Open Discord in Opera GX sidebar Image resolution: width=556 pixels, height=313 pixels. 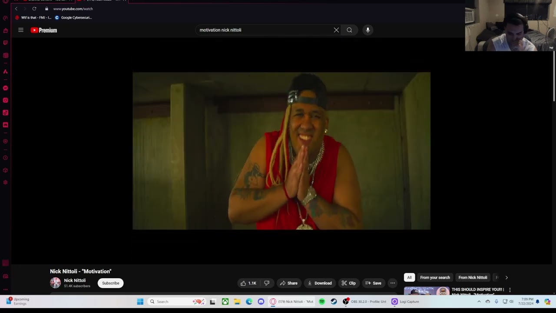(5, 125)
